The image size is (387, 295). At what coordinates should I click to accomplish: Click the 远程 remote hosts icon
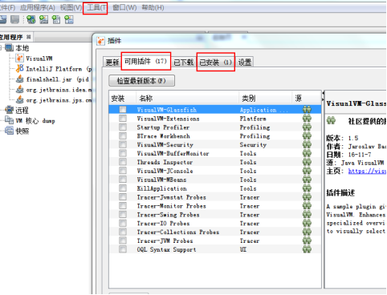(9, 110)
